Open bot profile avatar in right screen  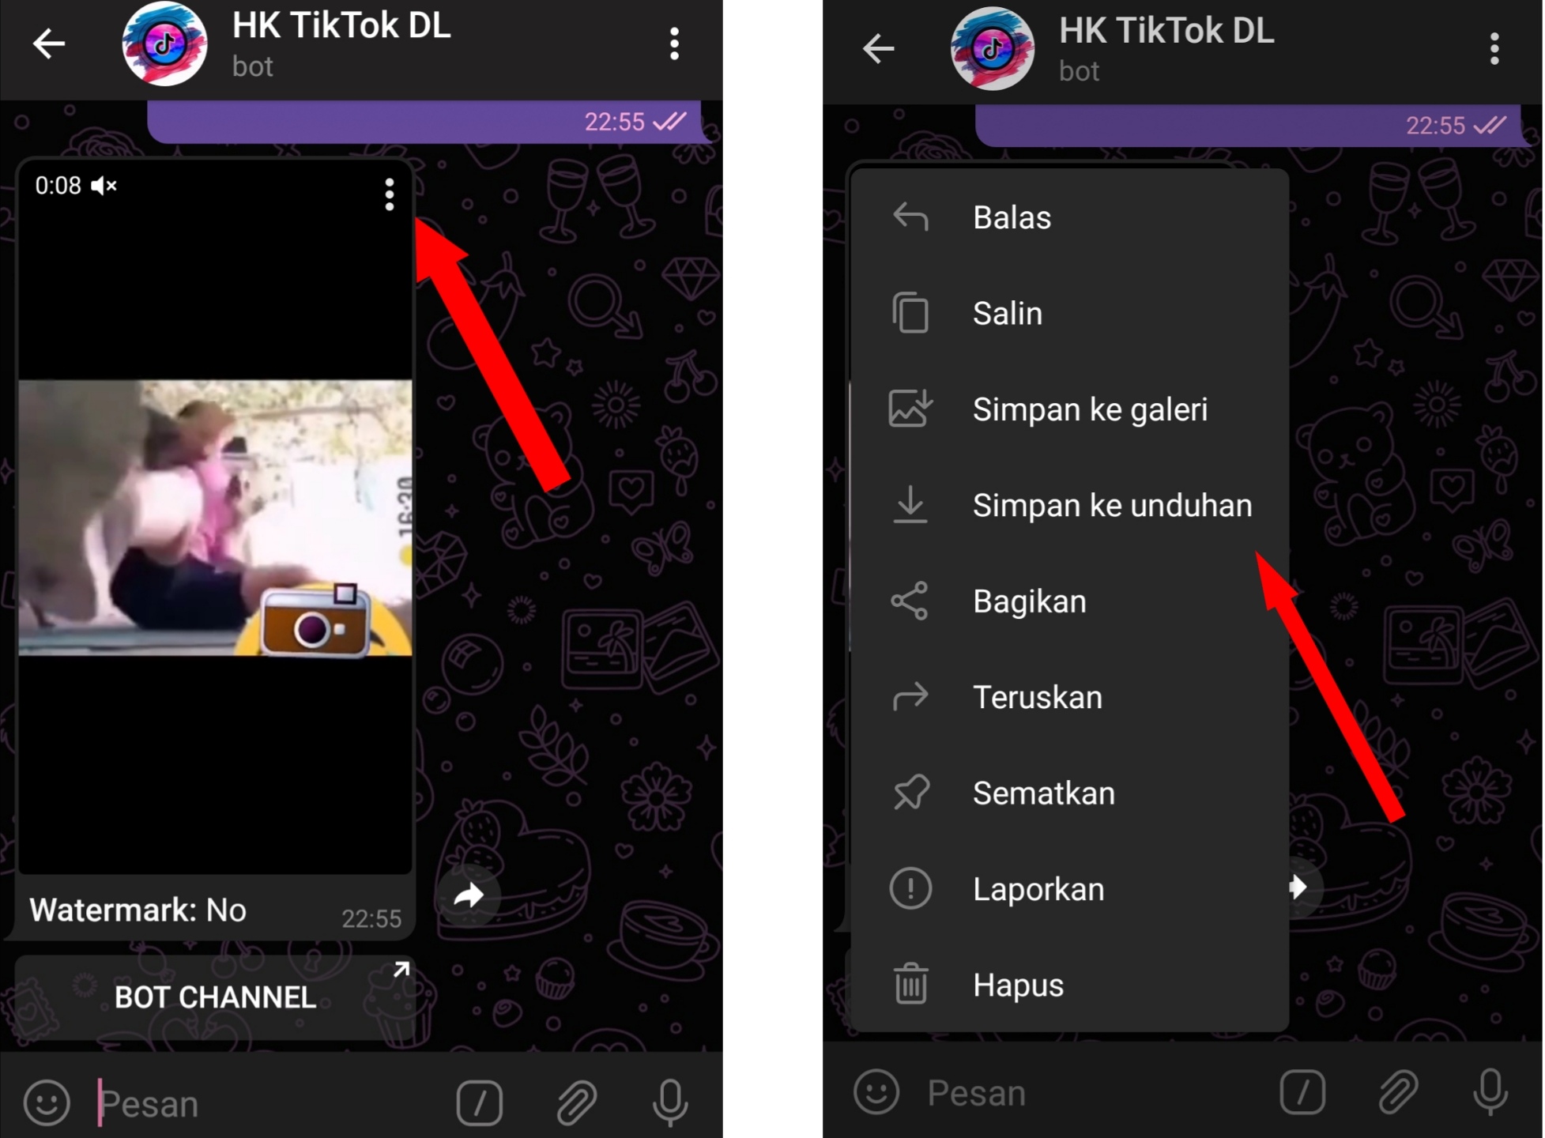(993, 48)
